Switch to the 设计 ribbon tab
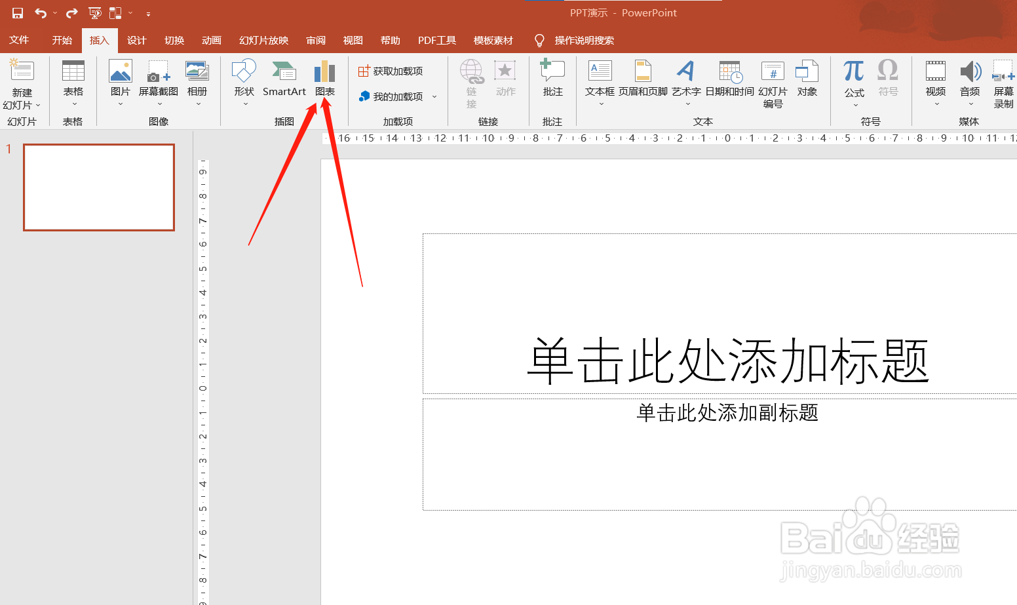1017x605 pixels. [136, 40]
